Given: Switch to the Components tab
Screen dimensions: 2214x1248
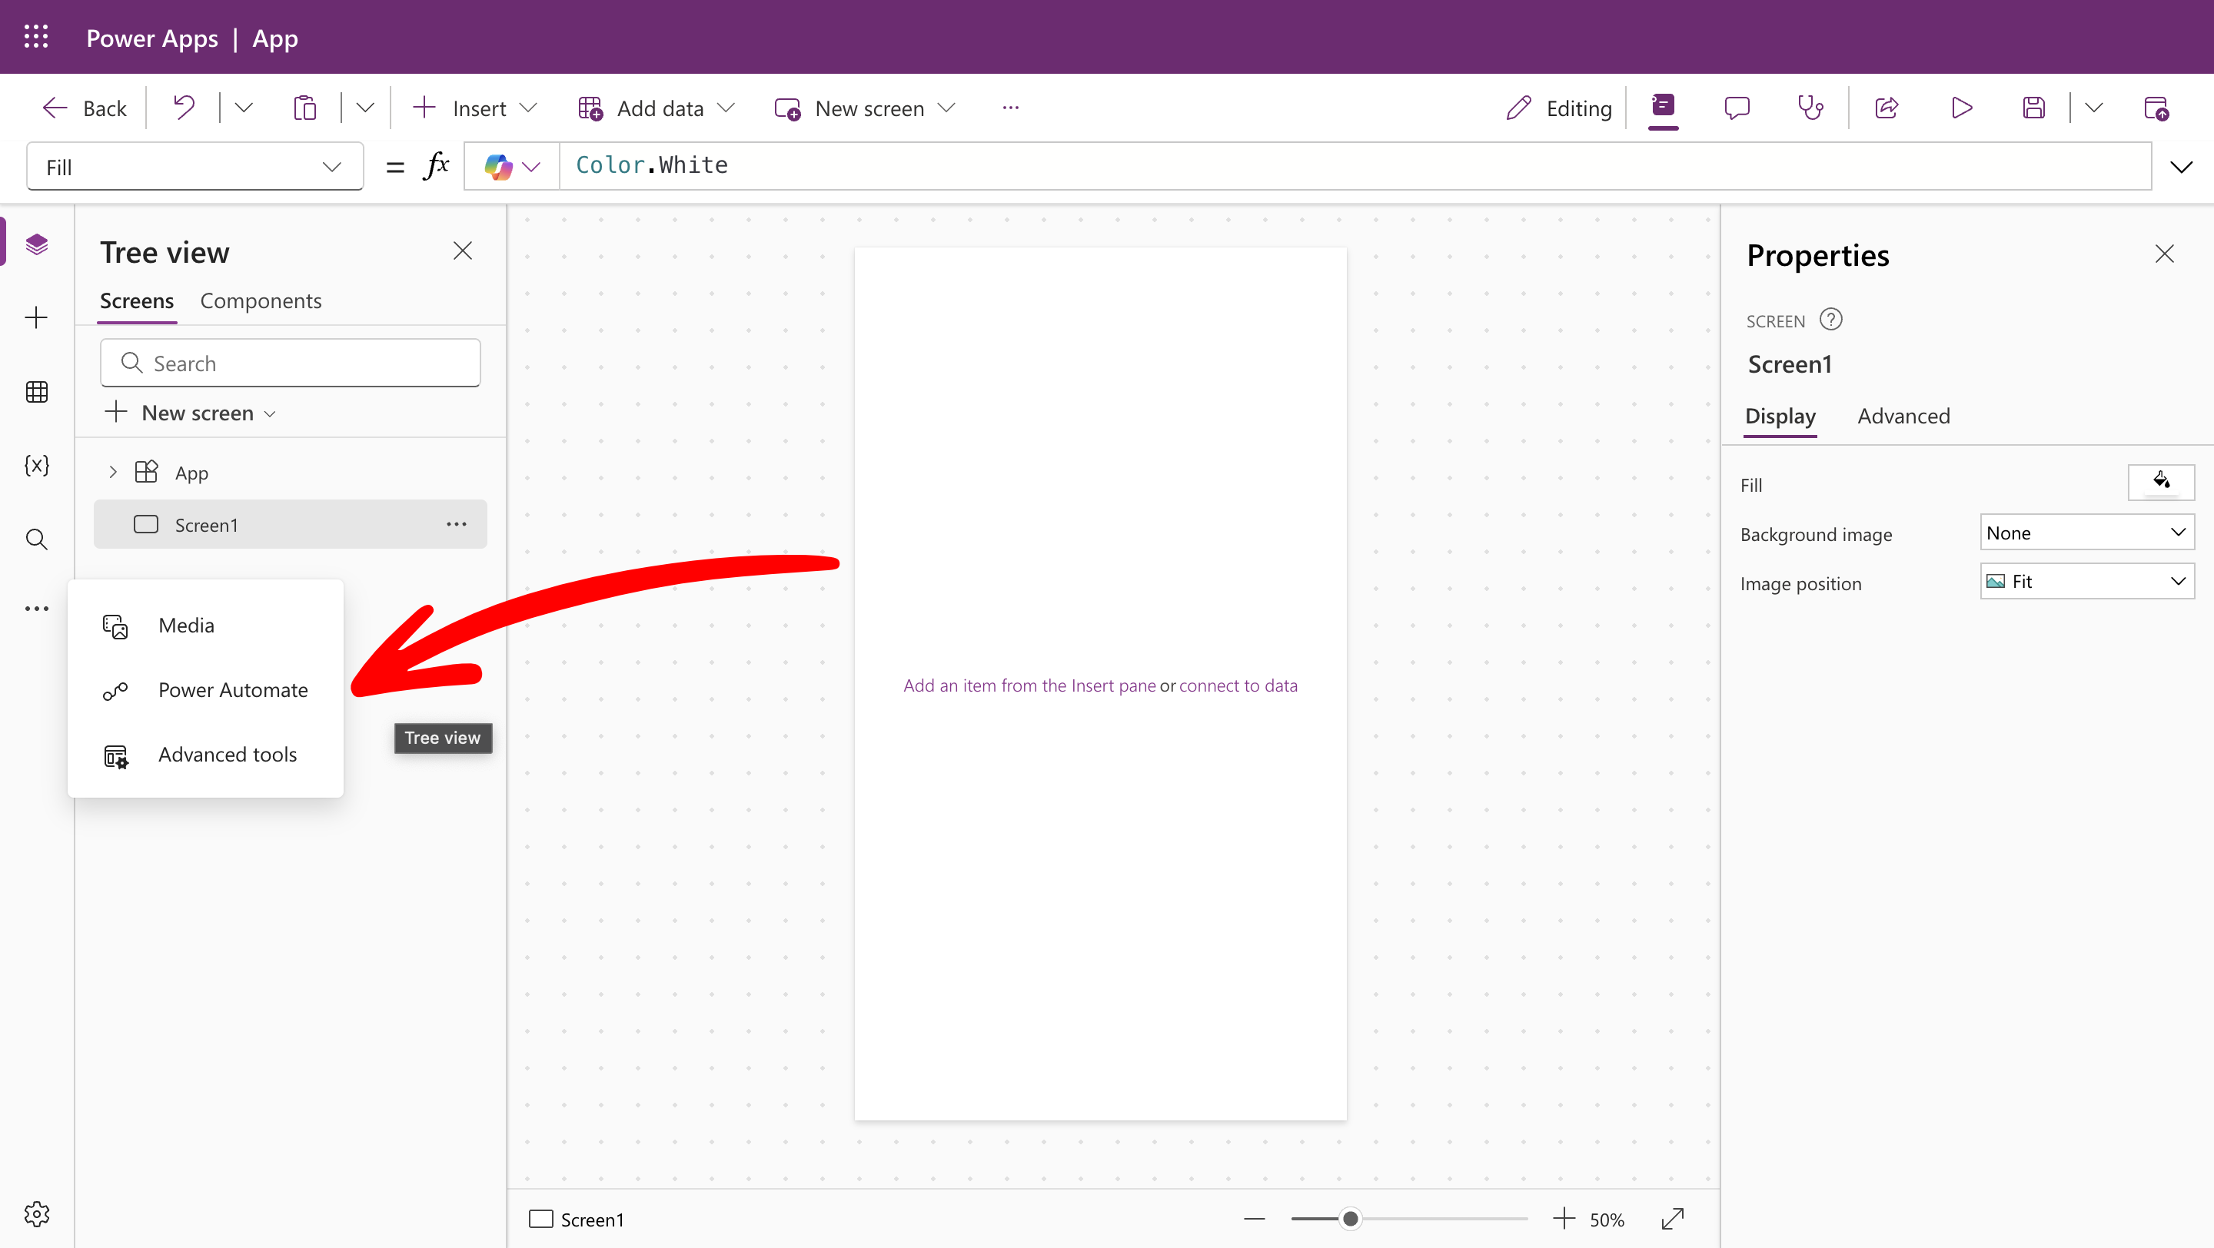Looking at the screenshot, I should (x=261, y=300).
